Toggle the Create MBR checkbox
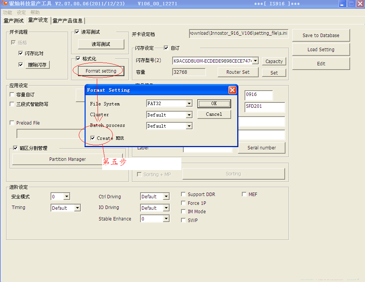This screenshot has width=365, height=282. (x=93, y=138)
